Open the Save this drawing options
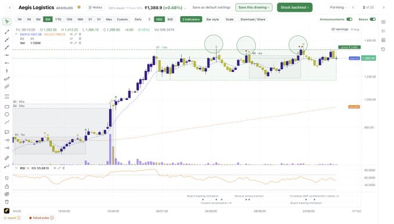Viewport: 394px width, 224px height. pyautogui.click(x=254, y=8)
